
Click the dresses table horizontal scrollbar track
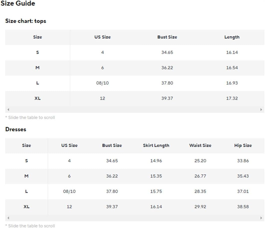pos(135,218)
